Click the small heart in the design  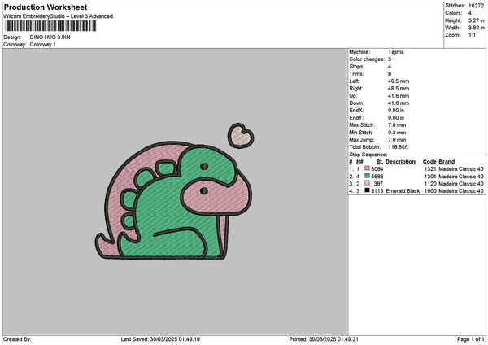(240, 134)
